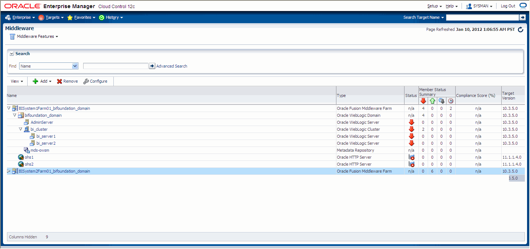Screen dimensions: 530x249
Task: Click the bifoundation_domain domain icon
Action: pyautogui.click(x=21, y=115)
